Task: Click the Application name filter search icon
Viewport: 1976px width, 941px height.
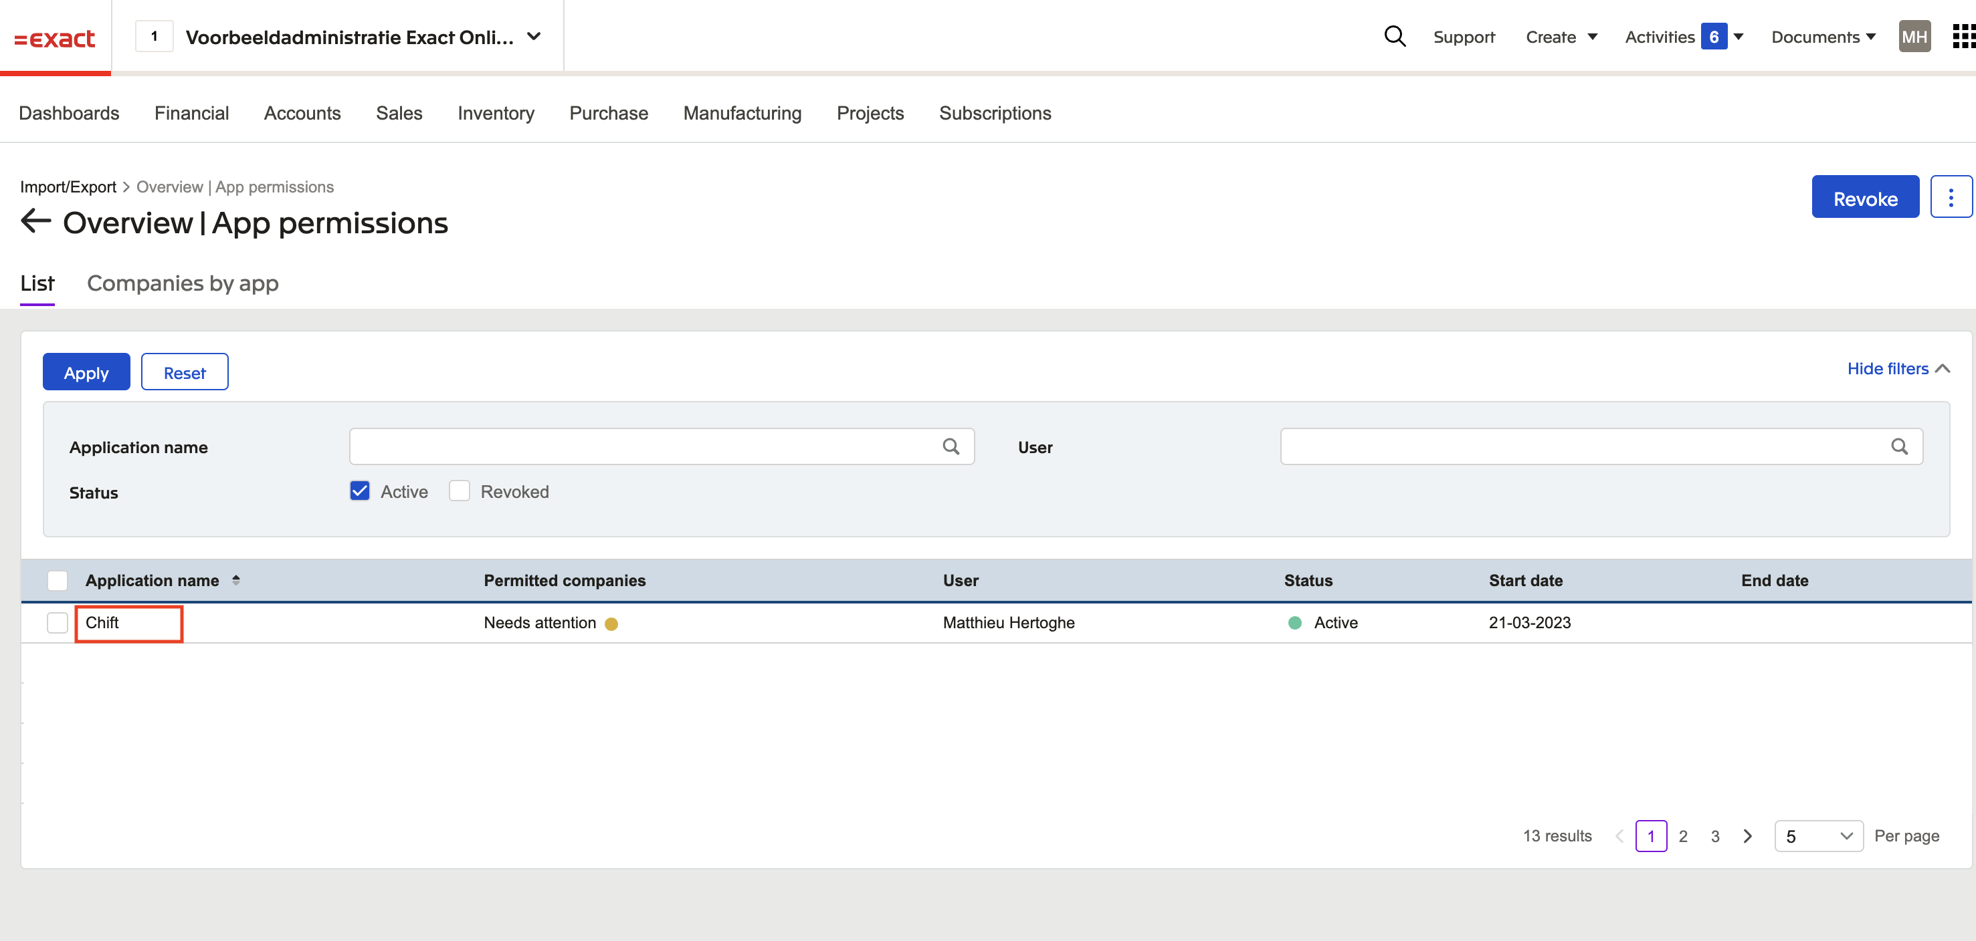Action: click(951, 446)
